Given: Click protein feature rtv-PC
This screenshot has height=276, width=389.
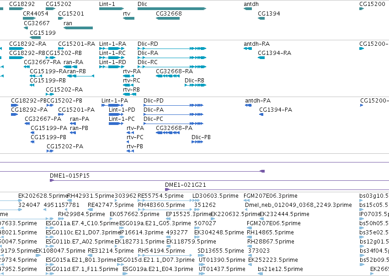Looking at the screenshot, I should click(x=128, y=142).
